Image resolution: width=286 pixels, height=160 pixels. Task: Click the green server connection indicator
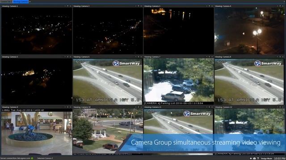pyautogui.click(x=32, y=158)
